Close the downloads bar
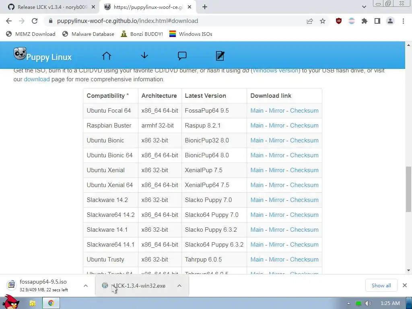Image resolution: width=412 pixels, height=309 pixels. [405, 285]
